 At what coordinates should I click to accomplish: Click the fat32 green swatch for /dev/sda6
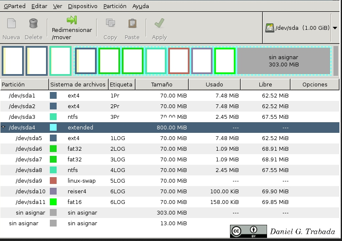pyautogui.click(x=53, y=149)
